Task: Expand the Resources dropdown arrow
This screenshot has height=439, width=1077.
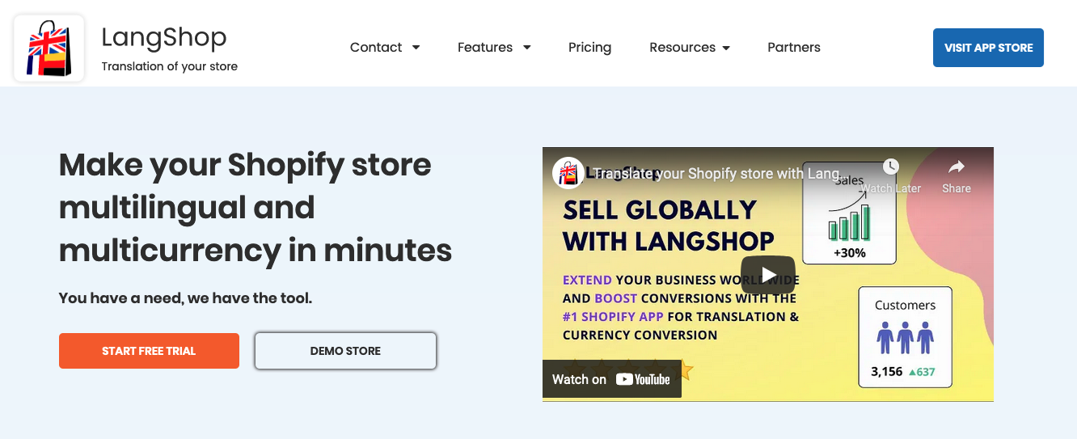Action: click(726, 48)
